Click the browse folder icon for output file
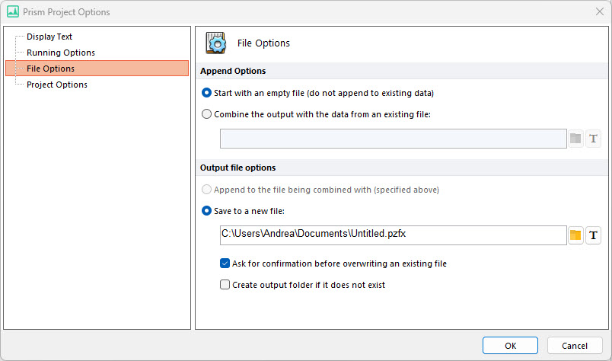 pos(575,235)
